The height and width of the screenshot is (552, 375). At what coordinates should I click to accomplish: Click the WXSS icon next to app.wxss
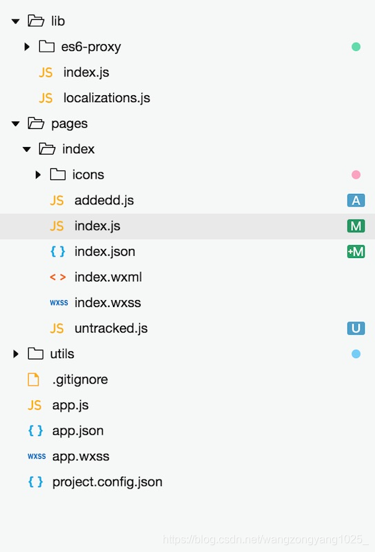[x=37, y=456]
